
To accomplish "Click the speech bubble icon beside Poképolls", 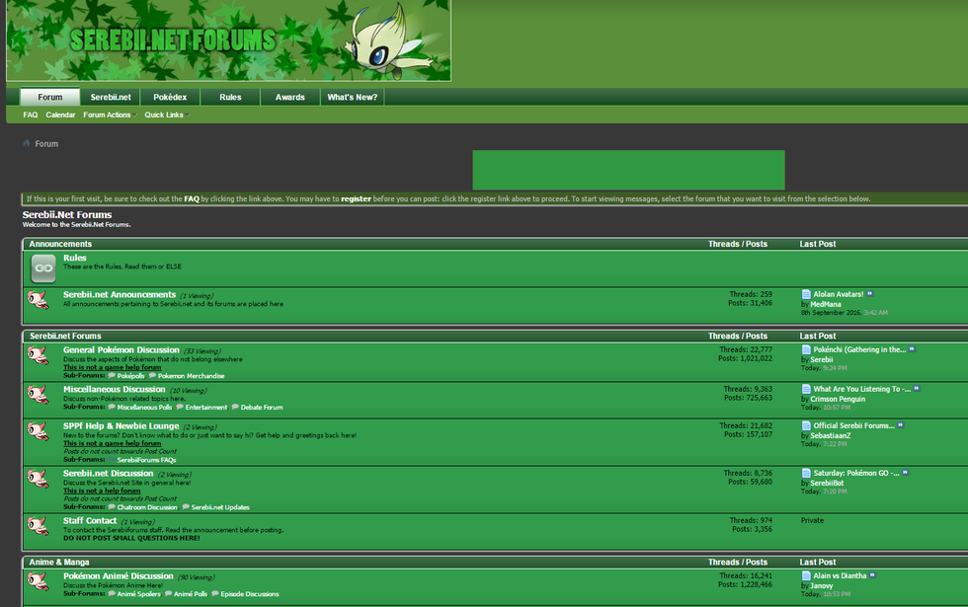I will tap(112, 376).
